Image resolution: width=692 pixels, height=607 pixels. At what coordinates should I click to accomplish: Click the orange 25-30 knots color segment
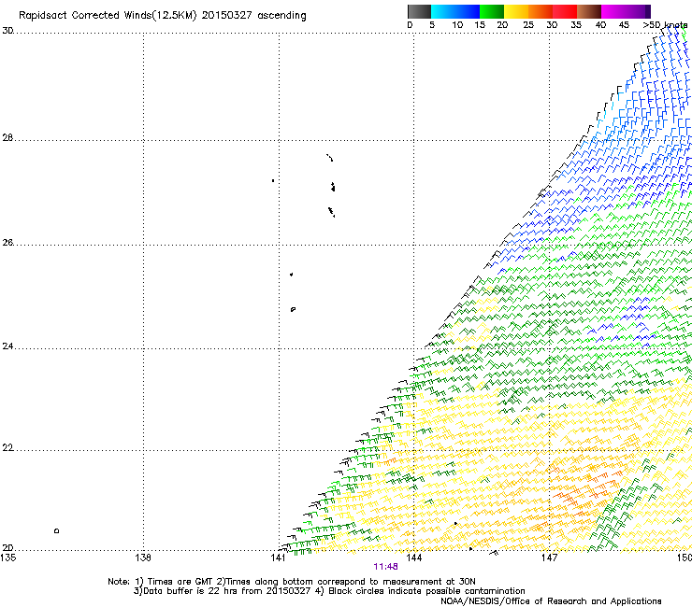541,11
